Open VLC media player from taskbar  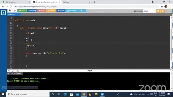click(x=90, y=94)
